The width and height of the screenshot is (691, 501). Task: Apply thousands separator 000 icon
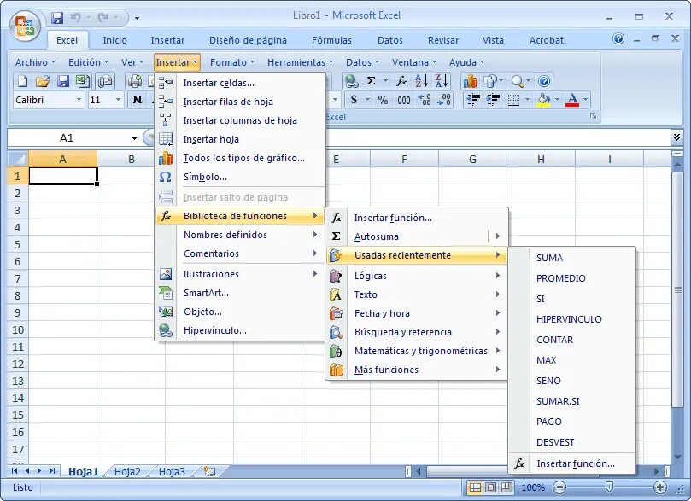point(404,100)
